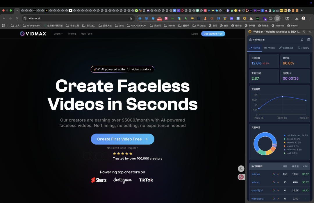Switch to the Whois tab in WebBar
Image resolution: width=314 pixels, height=203 pixels.
(270, 48)
